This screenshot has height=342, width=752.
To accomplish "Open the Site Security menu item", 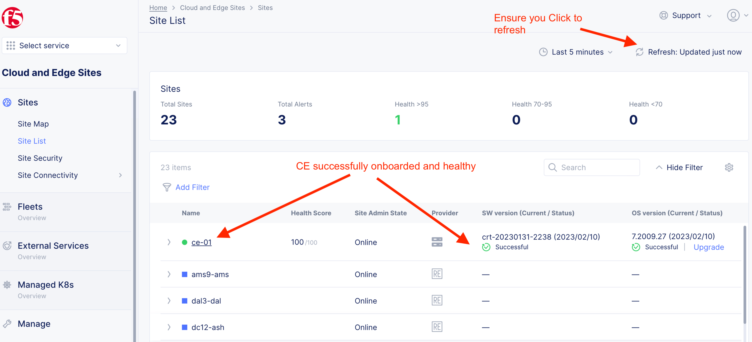I will [40, 158].
